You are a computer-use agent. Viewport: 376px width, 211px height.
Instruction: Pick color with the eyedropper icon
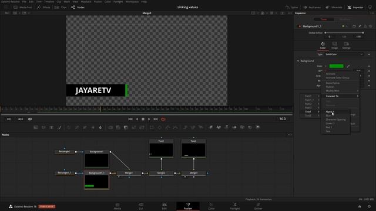[348, 66]
